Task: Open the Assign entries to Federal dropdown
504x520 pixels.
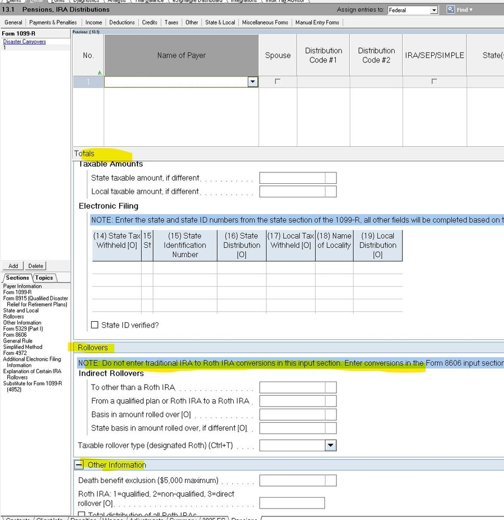Action: tap(434, 10)
